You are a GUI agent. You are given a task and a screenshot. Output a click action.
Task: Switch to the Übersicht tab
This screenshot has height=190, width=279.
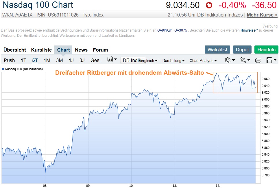(x=15, y=50)
